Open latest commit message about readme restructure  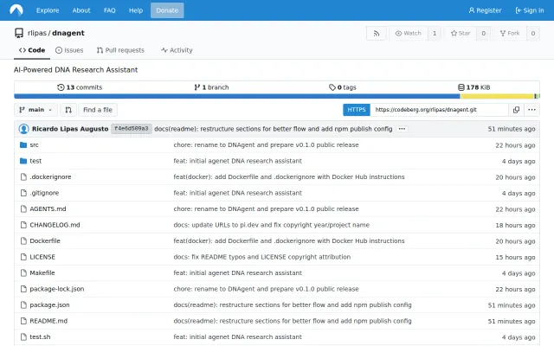click(274, 129)
